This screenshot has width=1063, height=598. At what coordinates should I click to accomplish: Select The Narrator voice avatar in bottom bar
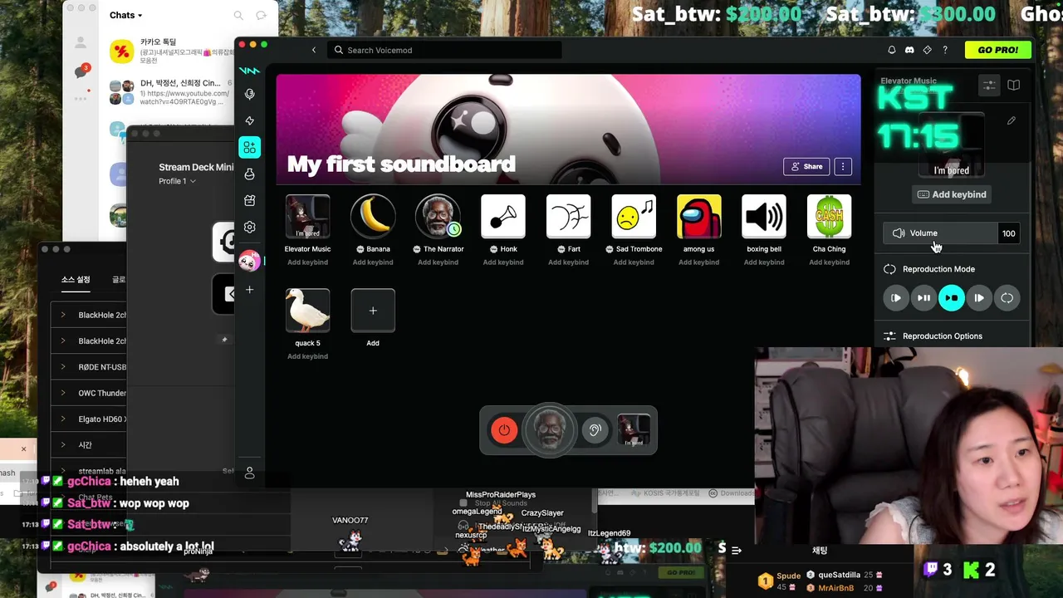point(550,430)
